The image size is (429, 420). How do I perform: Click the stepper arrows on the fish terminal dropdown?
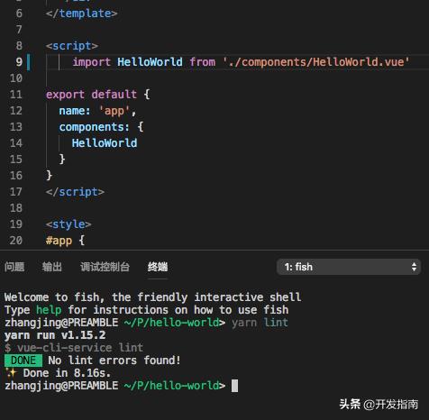tap(414, 267)
